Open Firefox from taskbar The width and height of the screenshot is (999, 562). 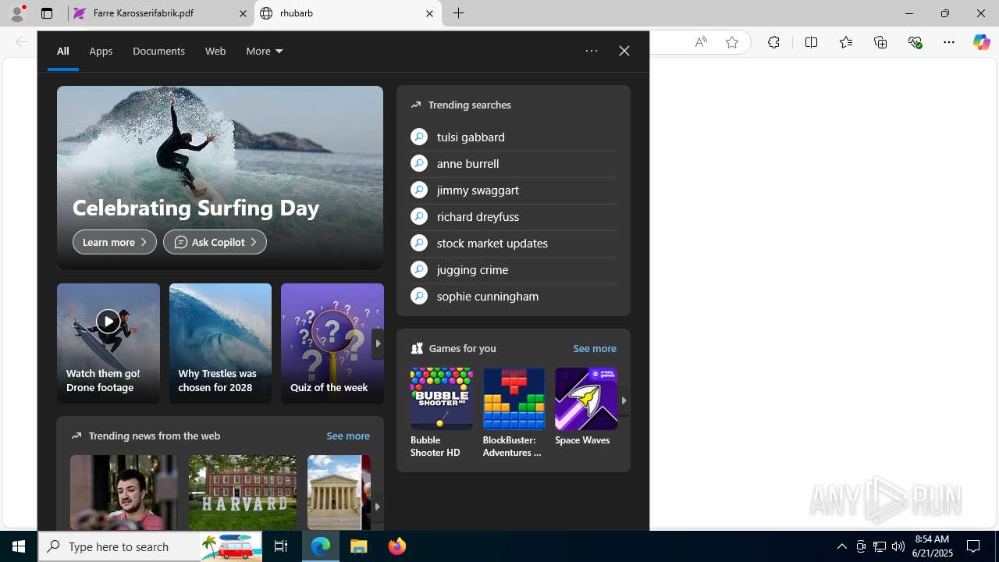click(x=397, y=546)
